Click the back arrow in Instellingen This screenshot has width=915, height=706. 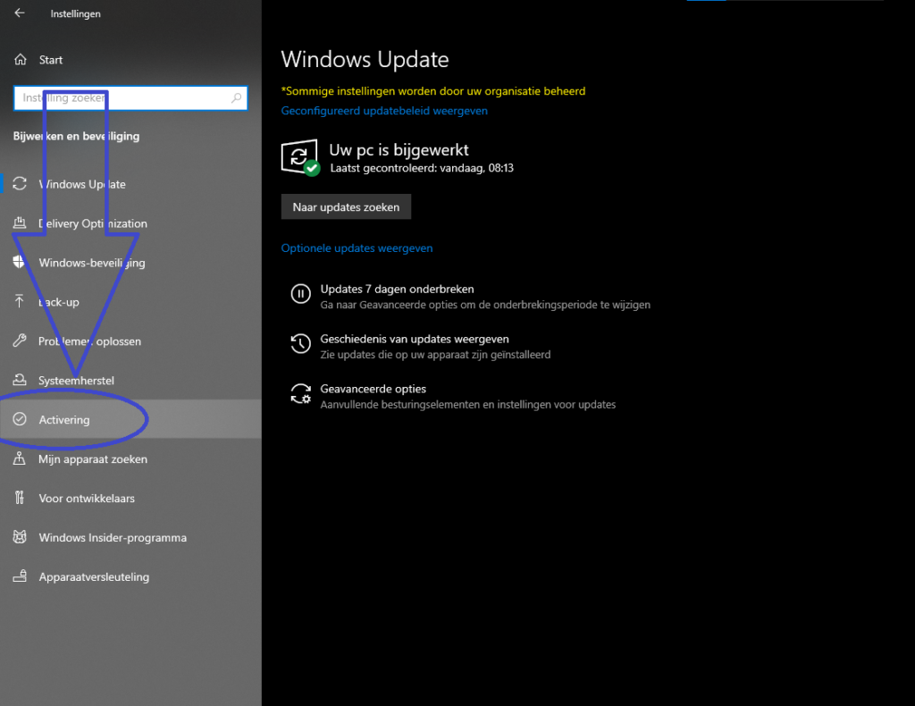click(20, 13)
